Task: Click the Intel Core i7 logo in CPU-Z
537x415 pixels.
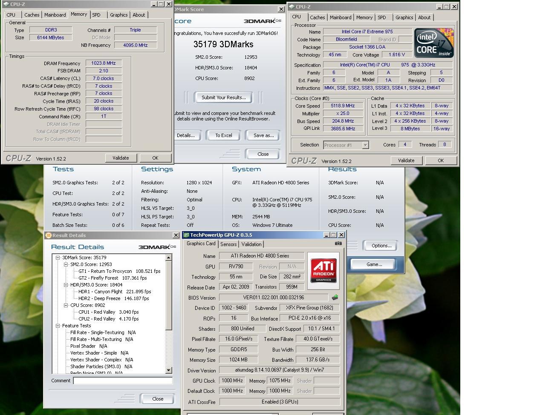Action: click(x=434, y=43)
